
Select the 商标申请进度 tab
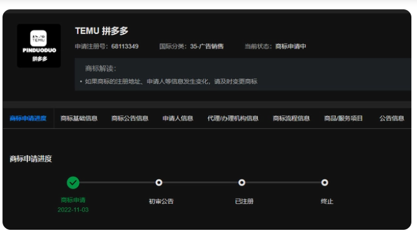[x=28, y=118]
